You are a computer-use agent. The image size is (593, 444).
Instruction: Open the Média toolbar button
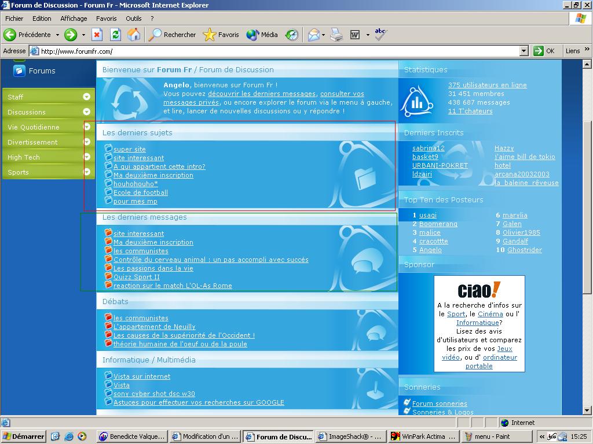[262, 35]
